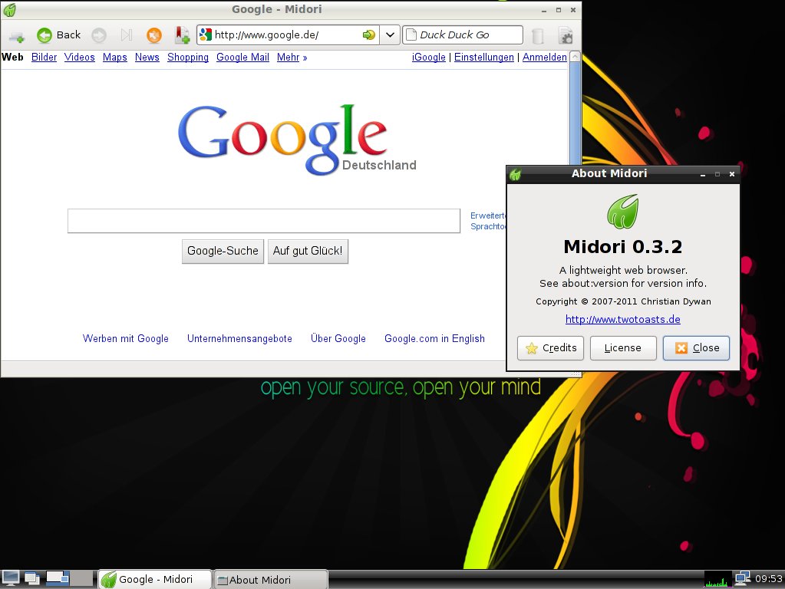Activate About Midori taskbar entry
The width and height of the screenshot is (785, 589).
(271, 580)
